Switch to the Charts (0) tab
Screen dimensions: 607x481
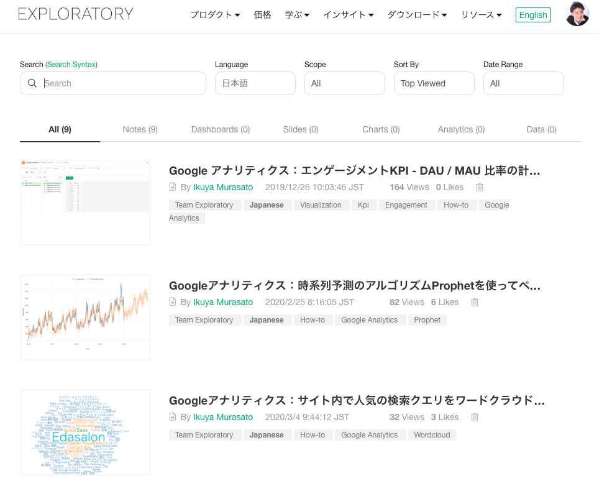click(381, 130)
